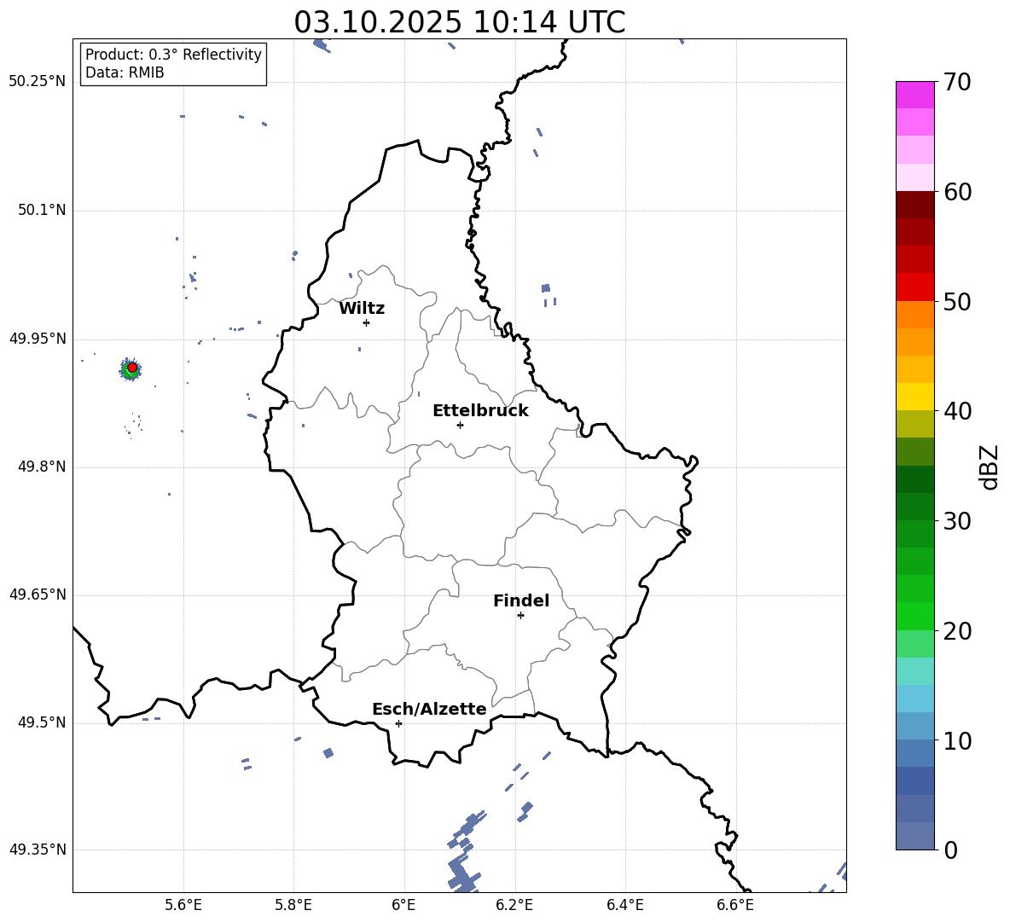Image resolution: width=1010 pixels, height=922 pixels.
Task: Click the dBZ colorbar label
Action: tap(989, 467)
